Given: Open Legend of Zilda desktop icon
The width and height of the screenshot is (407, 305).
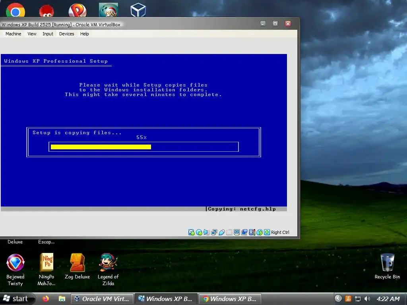Looking at the screenshot, I should coord(108,270).
